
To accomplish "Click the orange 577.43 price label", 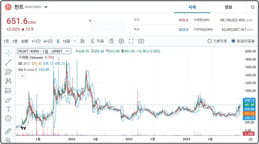I will (x=249, y=113).
